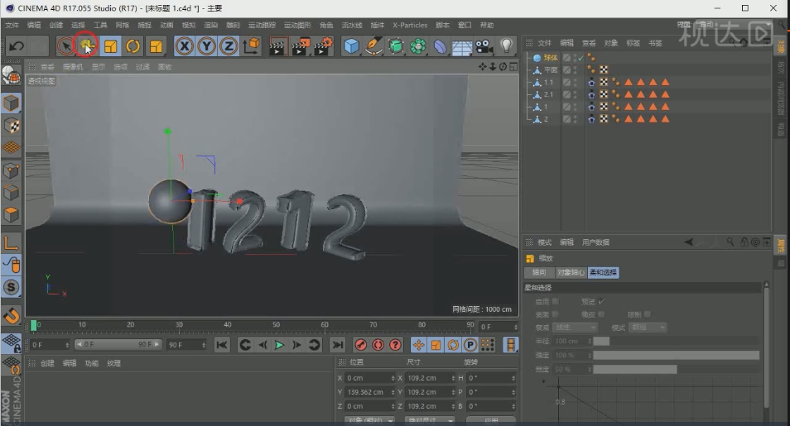Play the animation forward
Image resolution: width=790 pixels, height=426 pixels.
(279, 345)
